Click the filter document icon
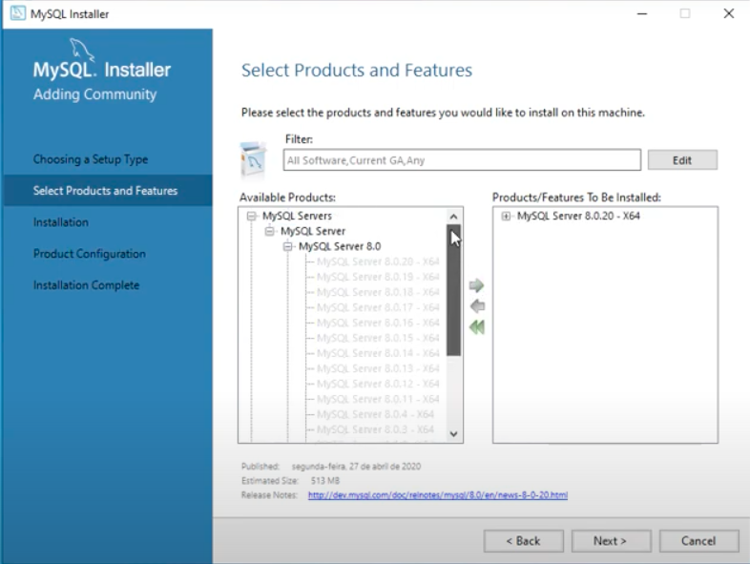The width and height of the screenshot is (750, 564). coord(254,159)
